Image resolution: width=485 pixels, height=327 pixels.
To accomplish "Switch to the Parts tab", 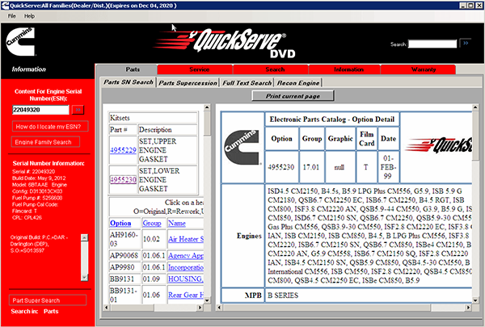I will point(133,69).
